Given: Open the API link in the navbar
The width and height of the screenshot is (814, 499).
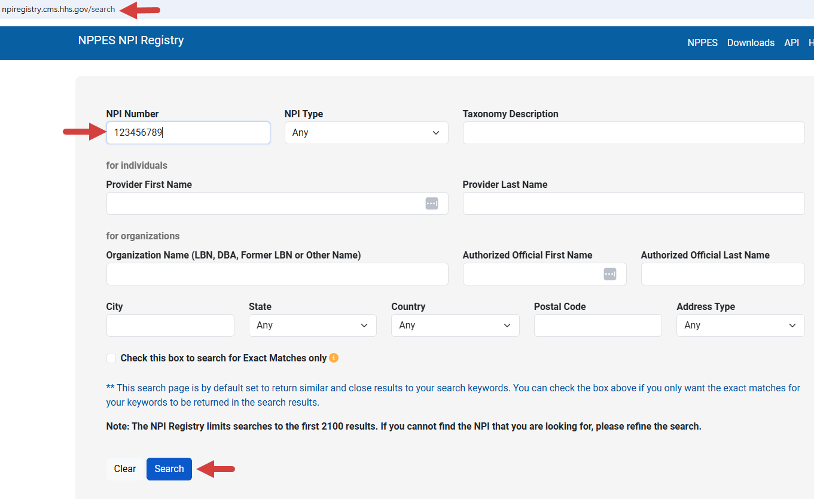Looking at the screenshot, I should [791, 42].
